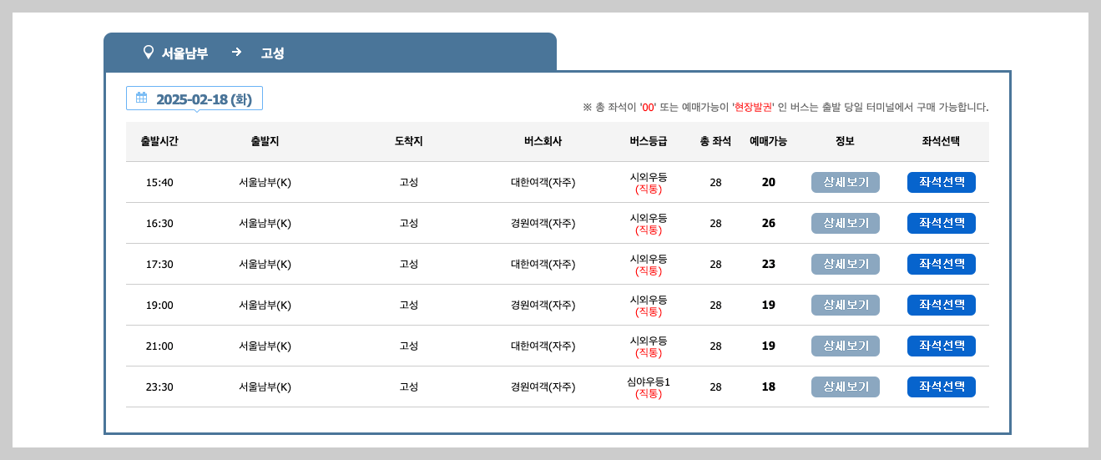
Task: Click 좌석선택 for the 19:00 bus
Action: click(x=942, y=305)
